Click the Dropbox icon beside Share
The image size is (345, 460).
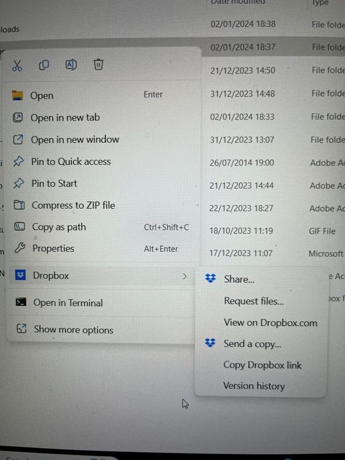(x=210, y=278)
